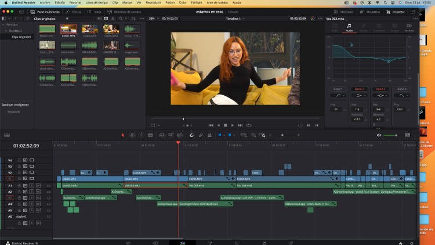Select the Blade edit mode tool
Image resolution: width=435 pixels, height=245 pixels.
coord(150,135)
